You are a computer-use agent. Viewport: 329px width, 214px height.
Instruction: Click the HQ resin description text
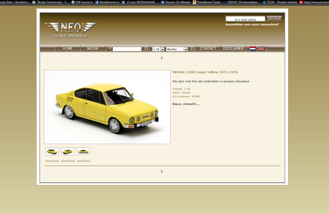(x=211, y=81)
